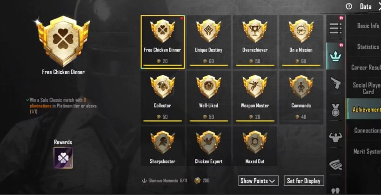The width and height of the screenshot is (381, 195).
Task: Click the help question mark icon
Action: tap(349, 7)
